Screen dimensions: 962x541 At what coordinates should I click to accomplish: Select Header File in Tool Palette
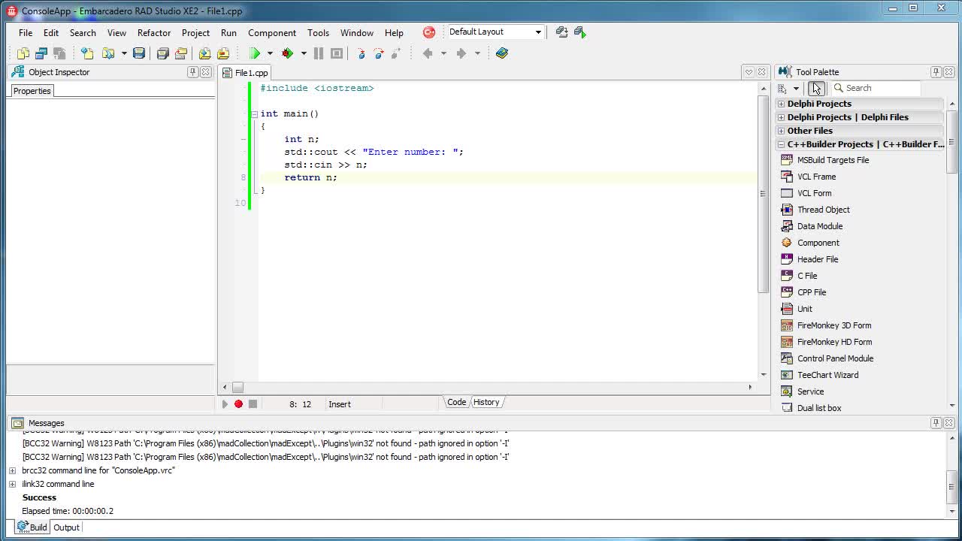[818, 259]
